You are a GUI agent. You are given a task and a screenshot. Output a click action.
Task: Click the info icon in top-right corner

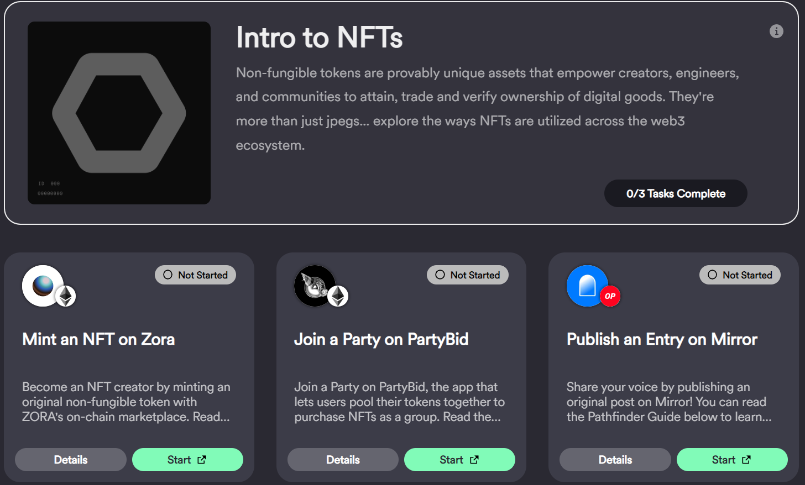point(776,31)
